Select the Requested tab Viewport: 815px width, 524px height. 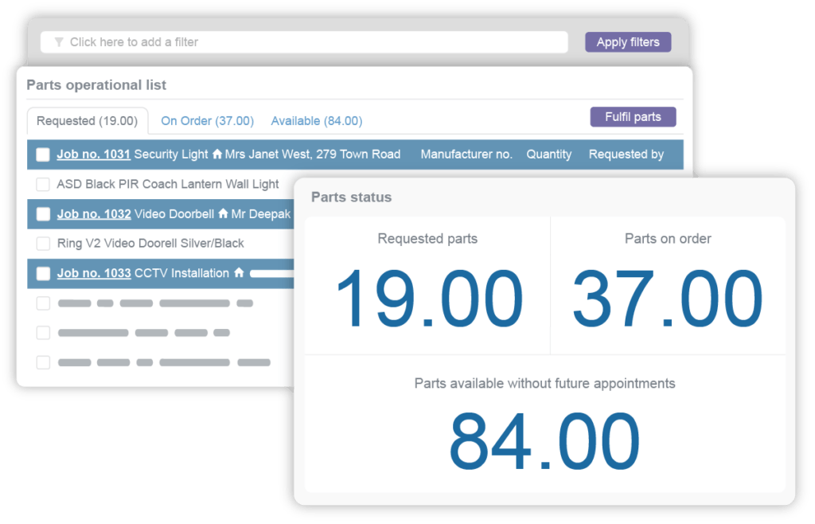tap(87, 121)
